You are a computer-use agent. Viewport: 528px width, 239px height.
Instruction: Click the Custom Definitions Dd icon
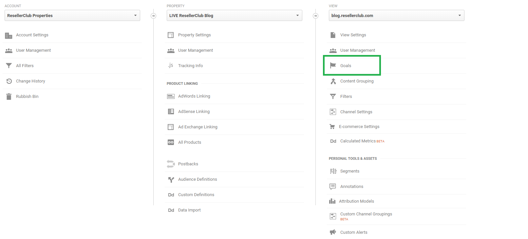point(171,195)
